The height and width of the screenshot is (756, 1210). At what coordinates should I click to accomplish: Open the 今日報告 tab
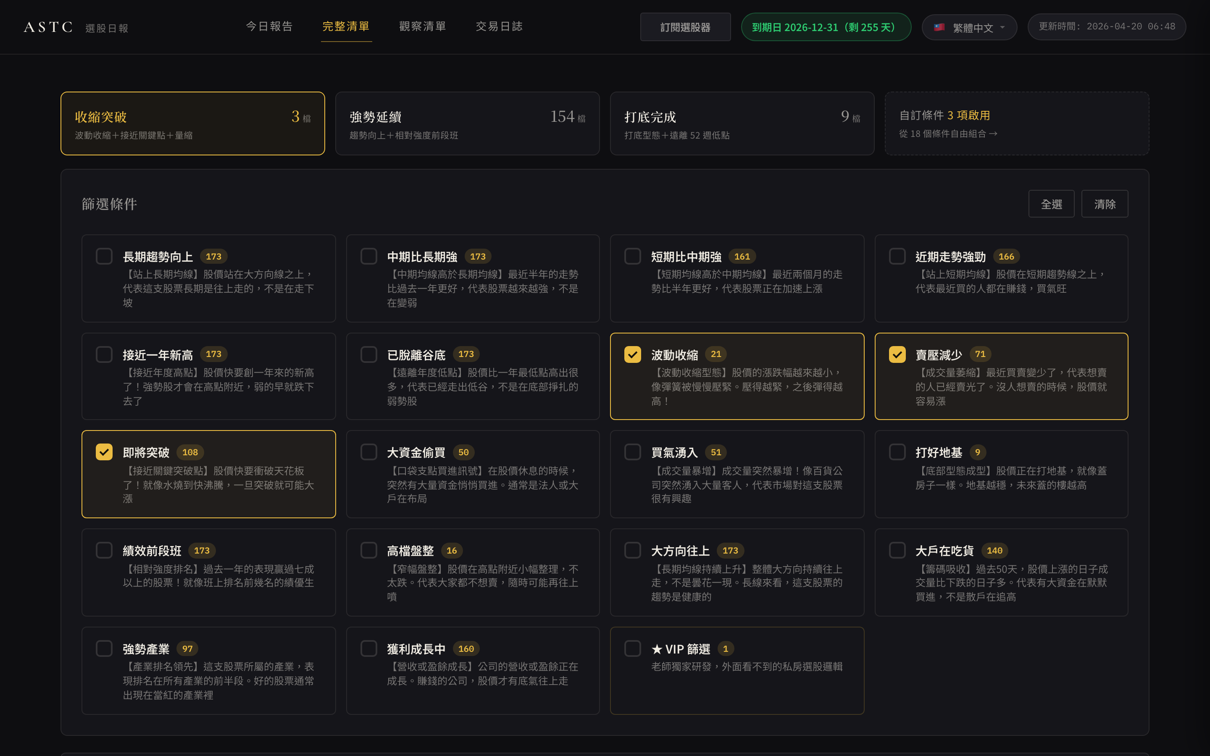269,26
